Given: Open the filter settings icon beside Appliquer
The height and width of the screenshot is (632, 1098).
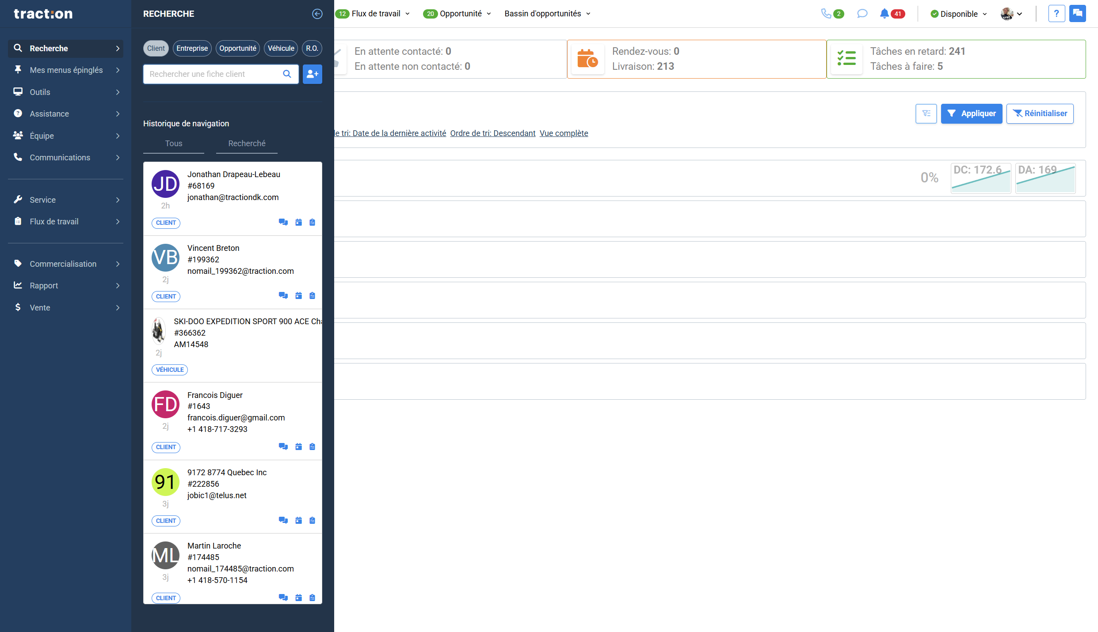Looking at the screenshot, I should [x=926, y=114].
